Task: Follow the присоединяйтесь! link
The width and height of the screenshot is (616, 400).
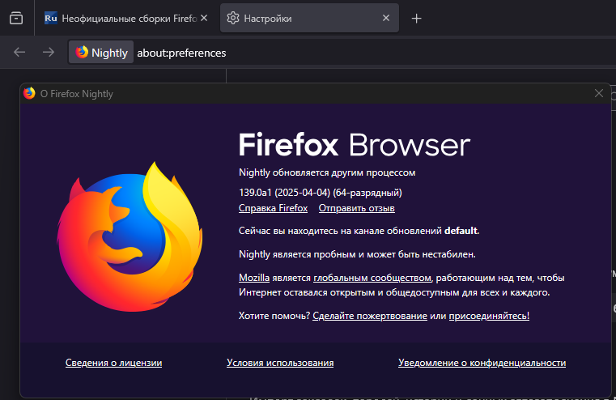Action: (x=489, y=315)
